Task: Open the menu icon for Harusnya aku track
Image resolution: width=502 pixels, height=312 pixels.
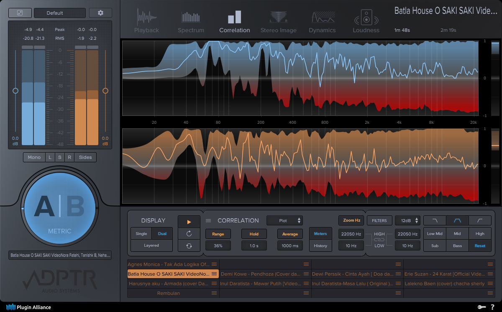Action: (214, 284)
